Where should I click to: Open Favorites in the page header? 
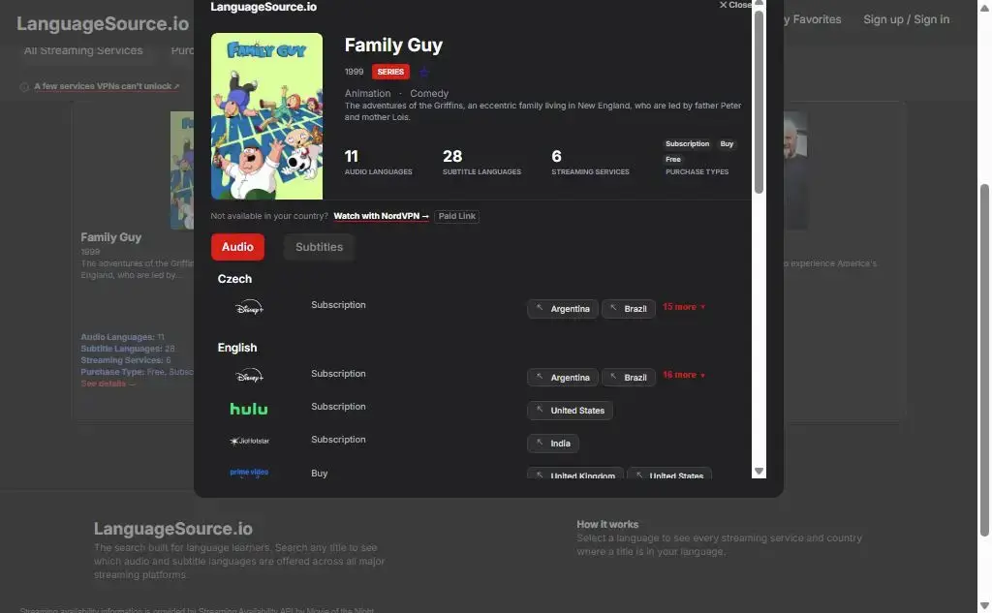click(813, 19)
